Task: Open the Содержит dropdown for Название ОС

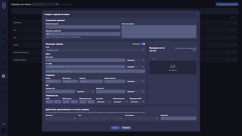Action: coord(85,91)
